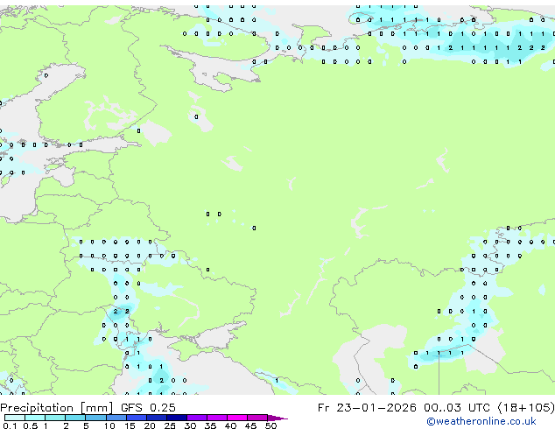Click the 1–2 mm legend color swatch

click(x=55, y=418)
